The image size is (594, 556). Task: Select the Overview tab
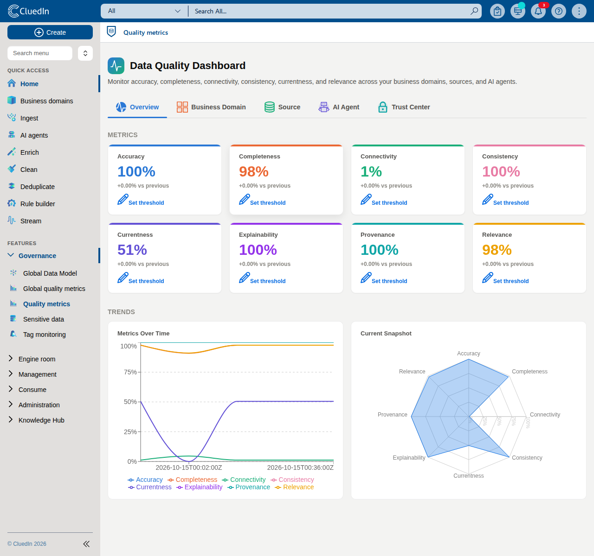[x=137, y=107]
